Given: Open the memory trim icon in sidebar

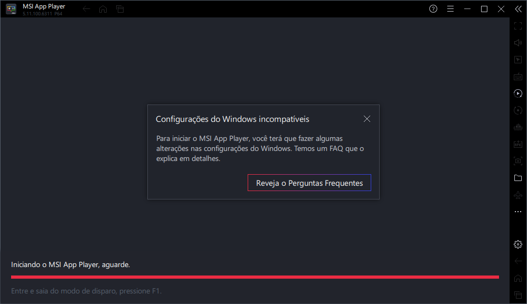Looking at the screenshot, I should [x=518, y=127].
